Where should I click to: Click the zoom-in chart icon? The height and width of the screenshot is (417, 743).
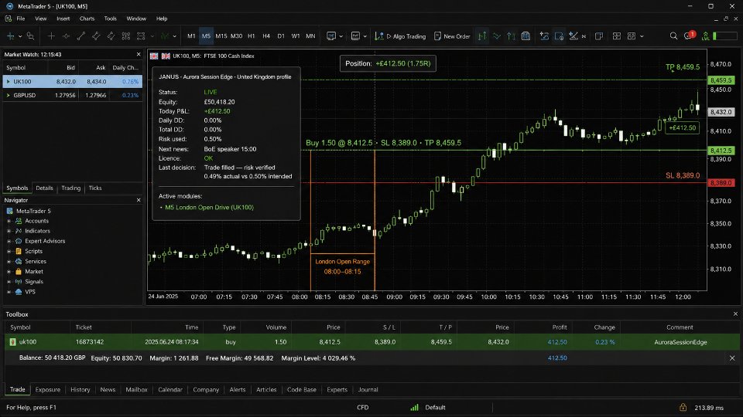pos(544,36)
